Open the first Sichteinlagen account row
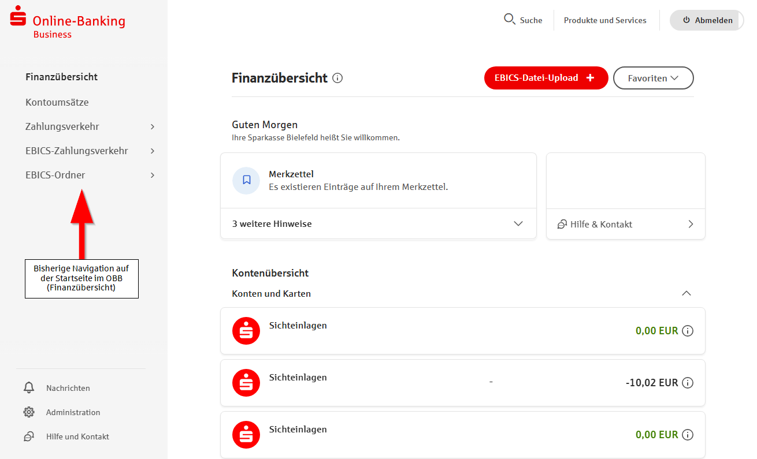The height and width of the screenshot is (459, 757). [x=405, y=331]
